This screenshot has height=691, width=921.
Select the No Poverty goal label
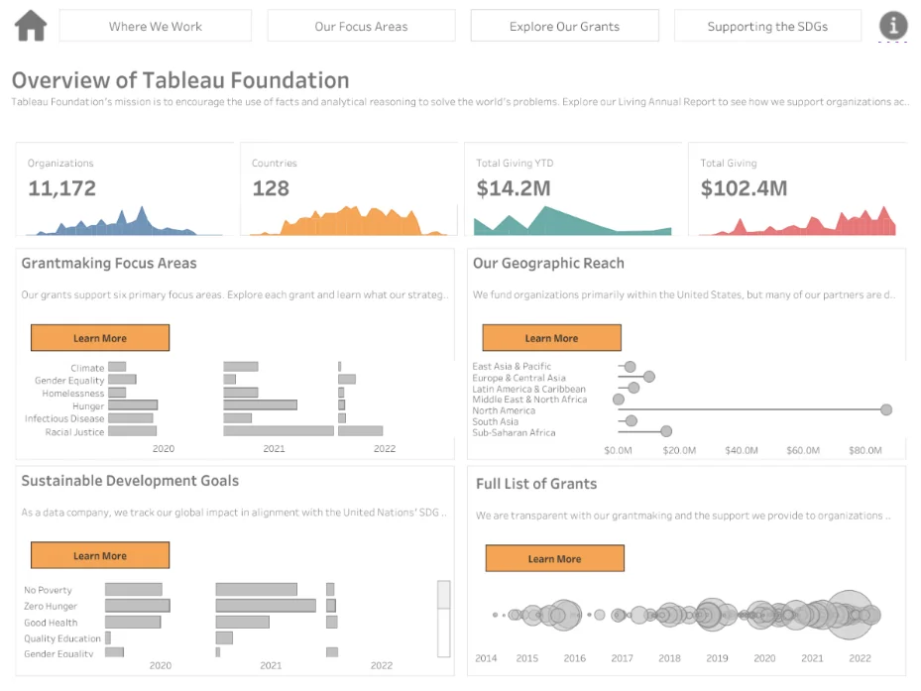[48, 590]
